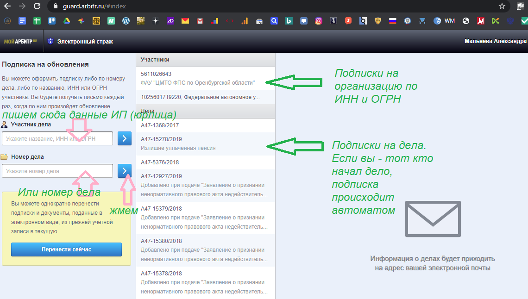
Task: Click the folder icon beside Номер дела
Action: (x=4, y=157)
